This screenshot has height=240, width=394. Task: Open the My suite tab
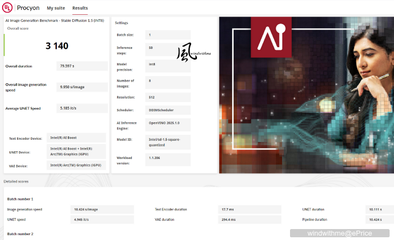pyautogui.click(x=56, y=8)
